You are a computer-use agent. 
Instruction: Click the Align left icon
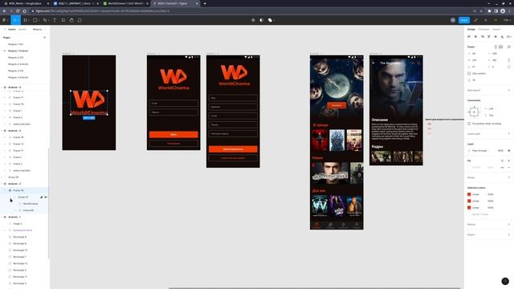click(x=469, y=37)
